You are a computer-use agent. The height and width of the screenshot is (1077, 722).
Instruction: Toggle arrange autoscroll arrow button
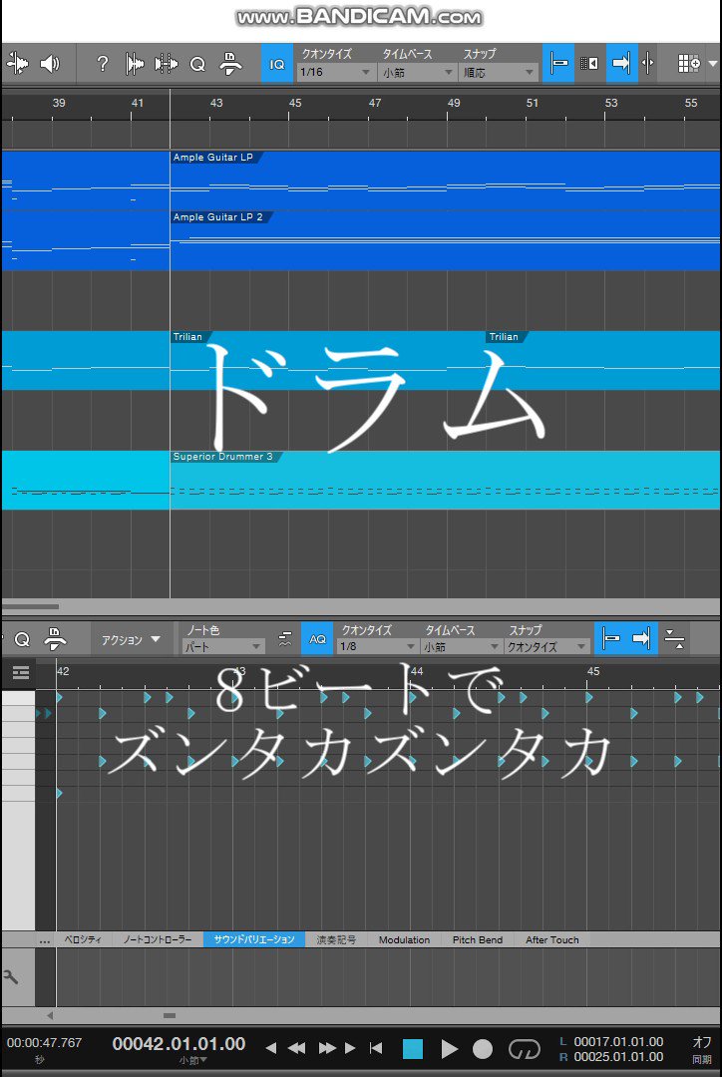[621, 63]
